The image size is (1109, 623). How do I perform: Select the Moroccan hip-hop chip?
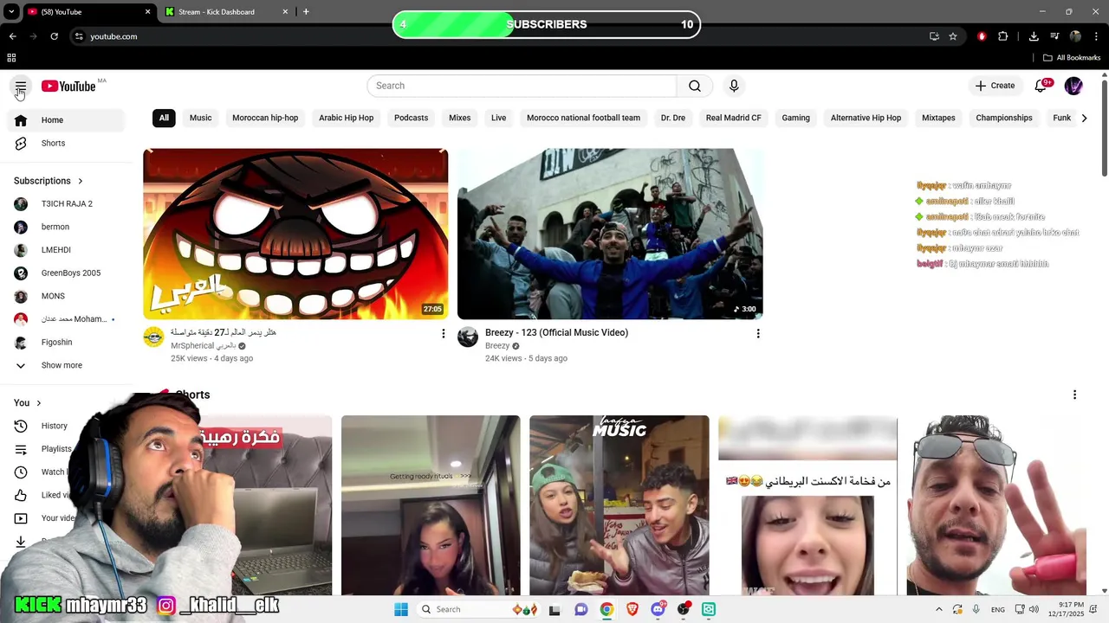pos(265,118)
